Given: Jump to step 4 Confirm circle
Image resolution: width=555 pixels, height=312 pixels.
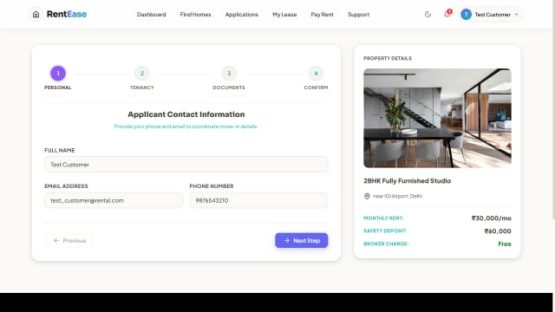Looking at the screenshot, I should point(316,73).
